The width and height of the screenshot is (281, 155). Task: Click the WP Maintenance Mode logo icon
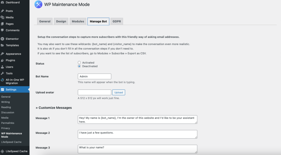(38, 4)
